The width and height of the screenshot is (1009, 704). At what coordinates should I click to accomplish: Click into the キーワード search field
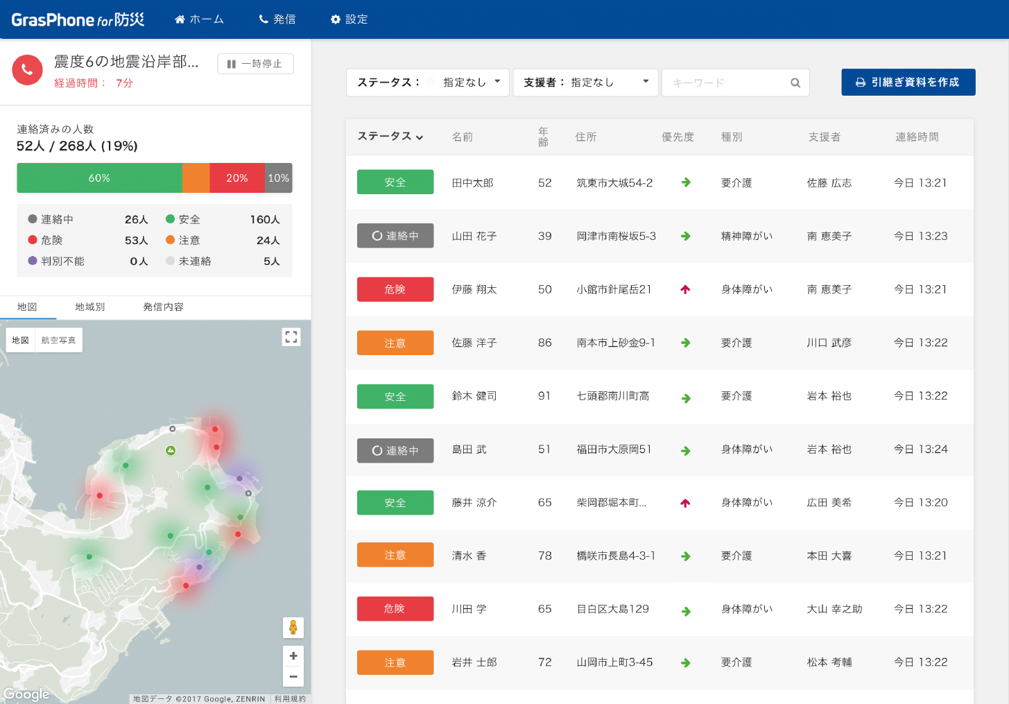725,83
